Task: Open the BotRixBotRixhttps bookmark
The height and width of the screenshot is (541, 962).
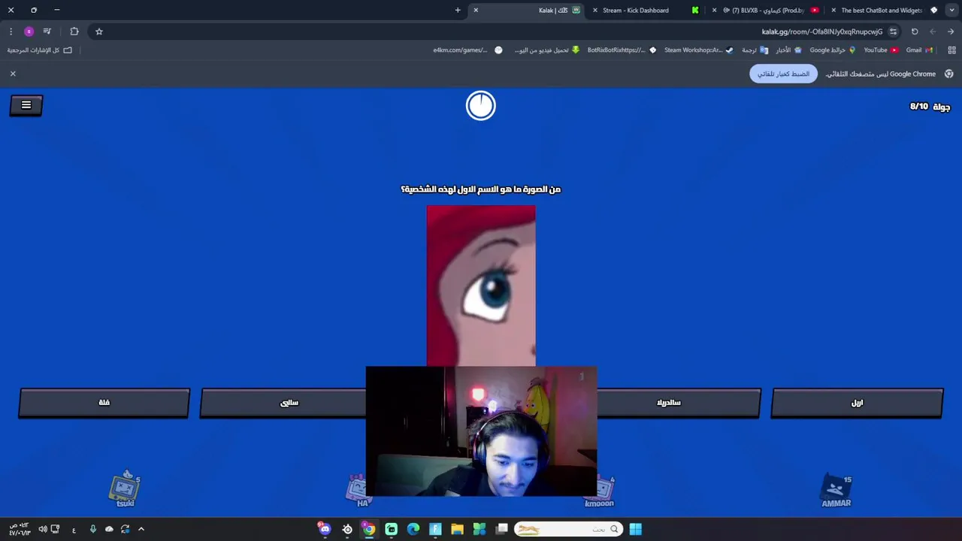Action: pyautogui.click(x=622, y=50)
